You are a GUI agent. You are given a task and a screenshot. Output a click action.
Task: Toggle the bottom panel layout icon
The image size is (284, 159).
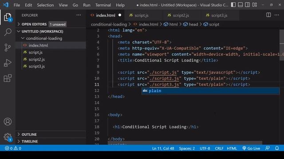tap(241, 5)
